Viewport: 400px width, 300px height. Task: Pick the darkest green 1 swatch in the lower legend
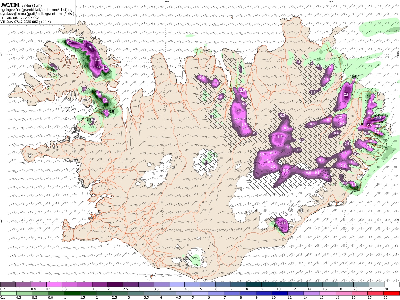(x=72, y=293)
